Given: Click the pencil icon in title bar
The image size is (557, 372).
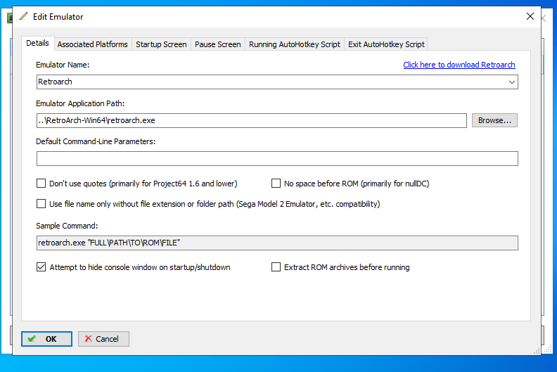Looking at the screenshot, I should click(x=23, y=16).
